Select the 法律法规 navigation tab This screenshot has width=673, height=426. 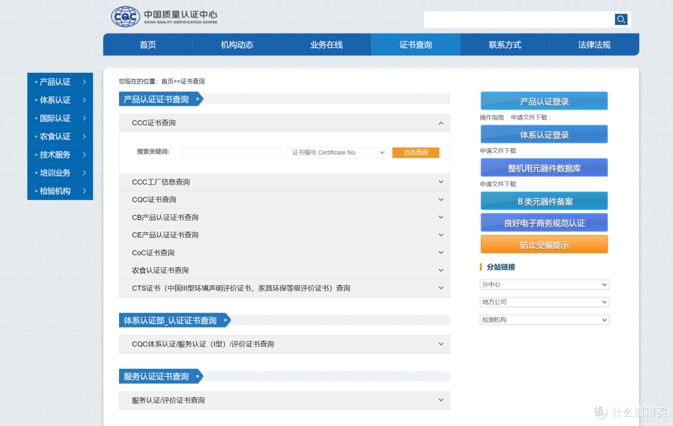coord(594,45)
